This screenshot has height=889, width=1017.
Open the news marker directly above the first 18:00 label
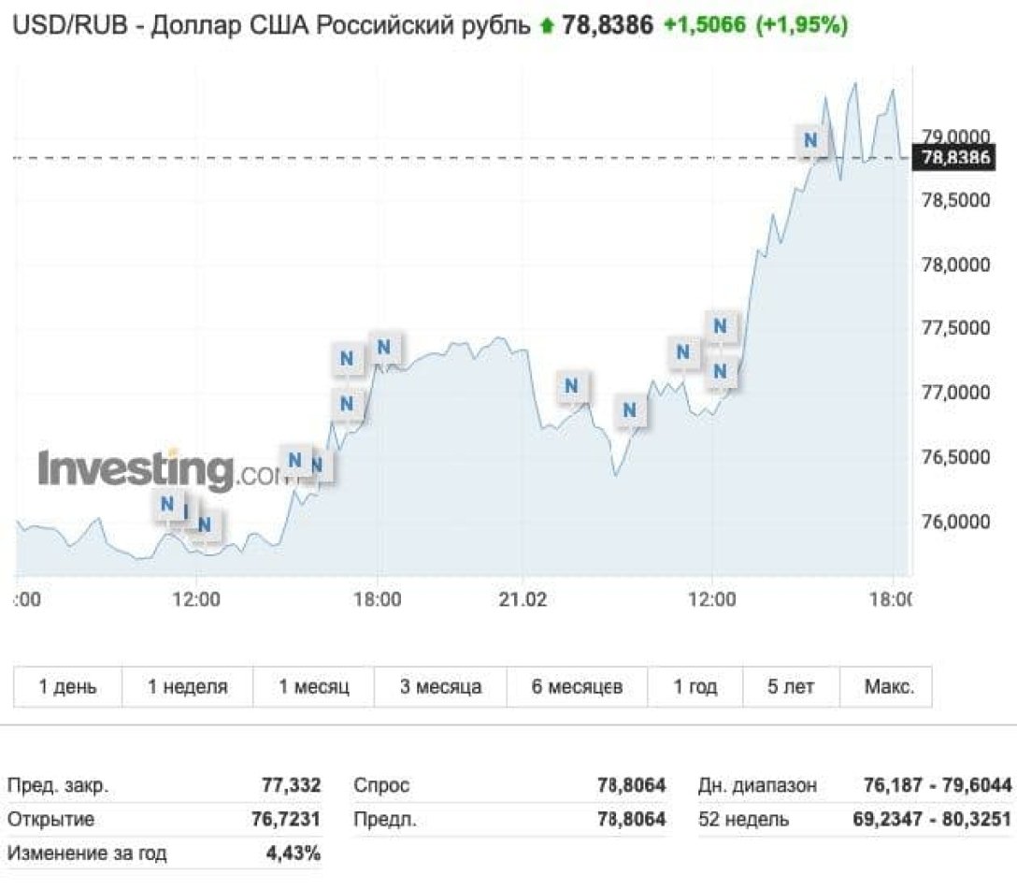(383, 348)
